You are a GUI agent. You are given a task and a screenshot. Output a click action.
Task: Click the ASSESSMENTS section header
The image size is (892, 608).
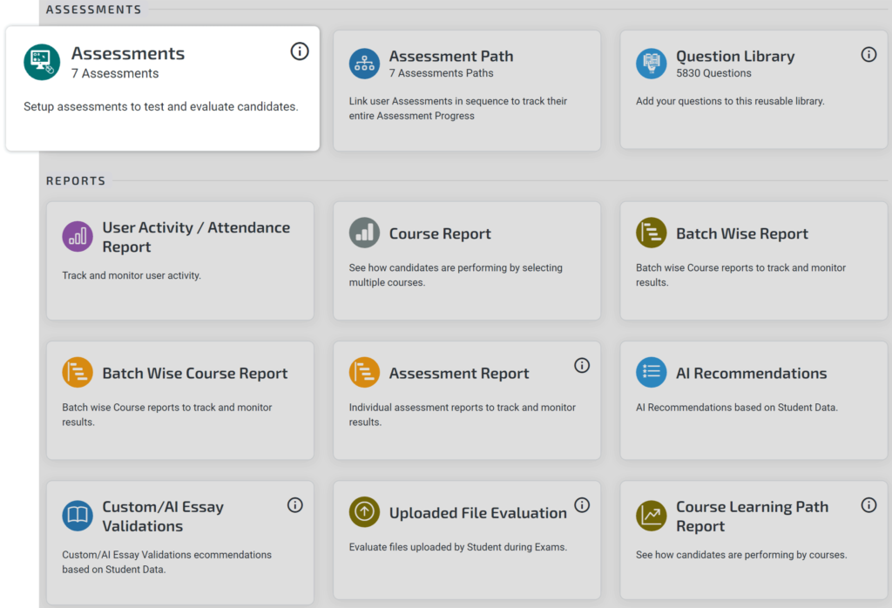pyautogui.click(x=93, y=10)
